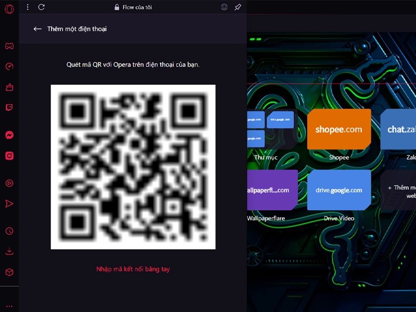Open the Wallpaperflare speed dial tile
416x312 pixels.
(x=272, y=190)
